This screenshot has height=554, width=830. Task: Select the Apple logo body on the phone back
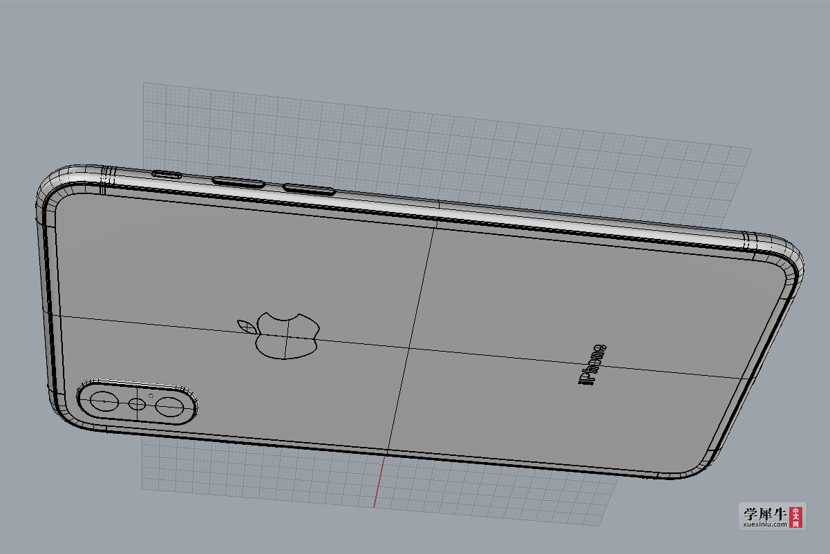coord(287,336)
